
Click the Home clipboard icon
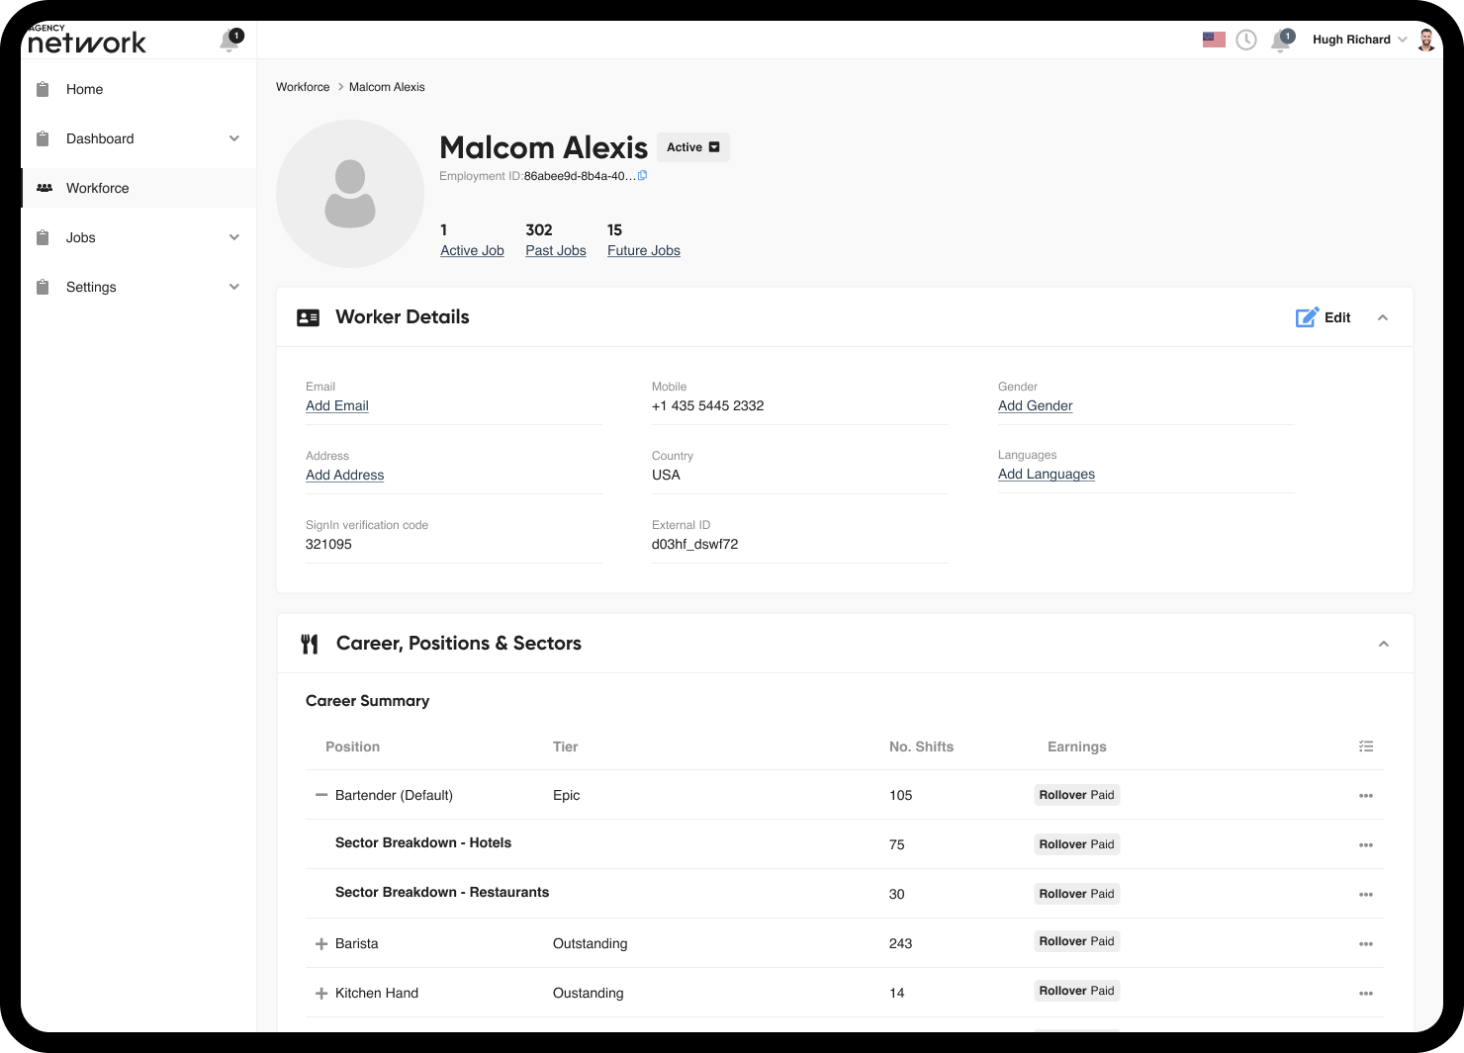[43, 89]
